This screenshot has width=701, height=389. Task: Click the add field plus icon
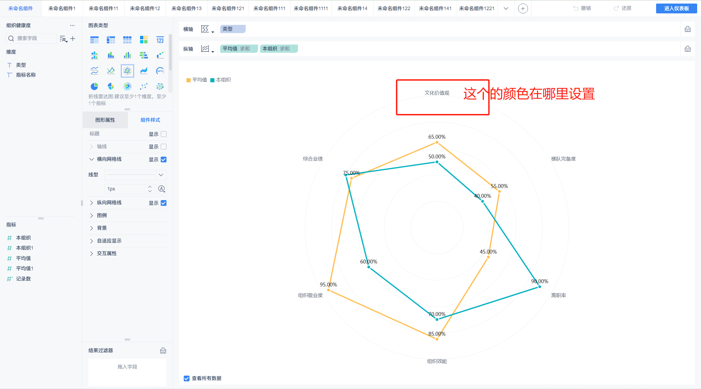click(x=73, y=39)
